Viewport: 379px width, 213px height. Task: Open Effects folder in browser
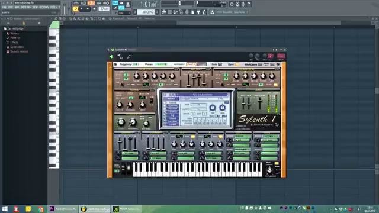(14, 42)
